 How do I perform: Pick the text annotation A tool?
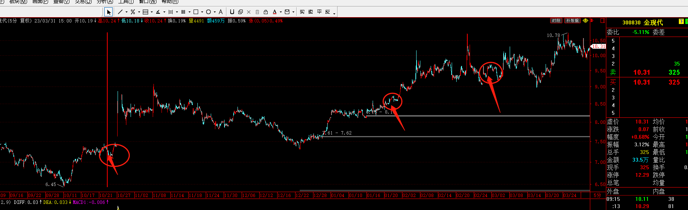[221, 12]
